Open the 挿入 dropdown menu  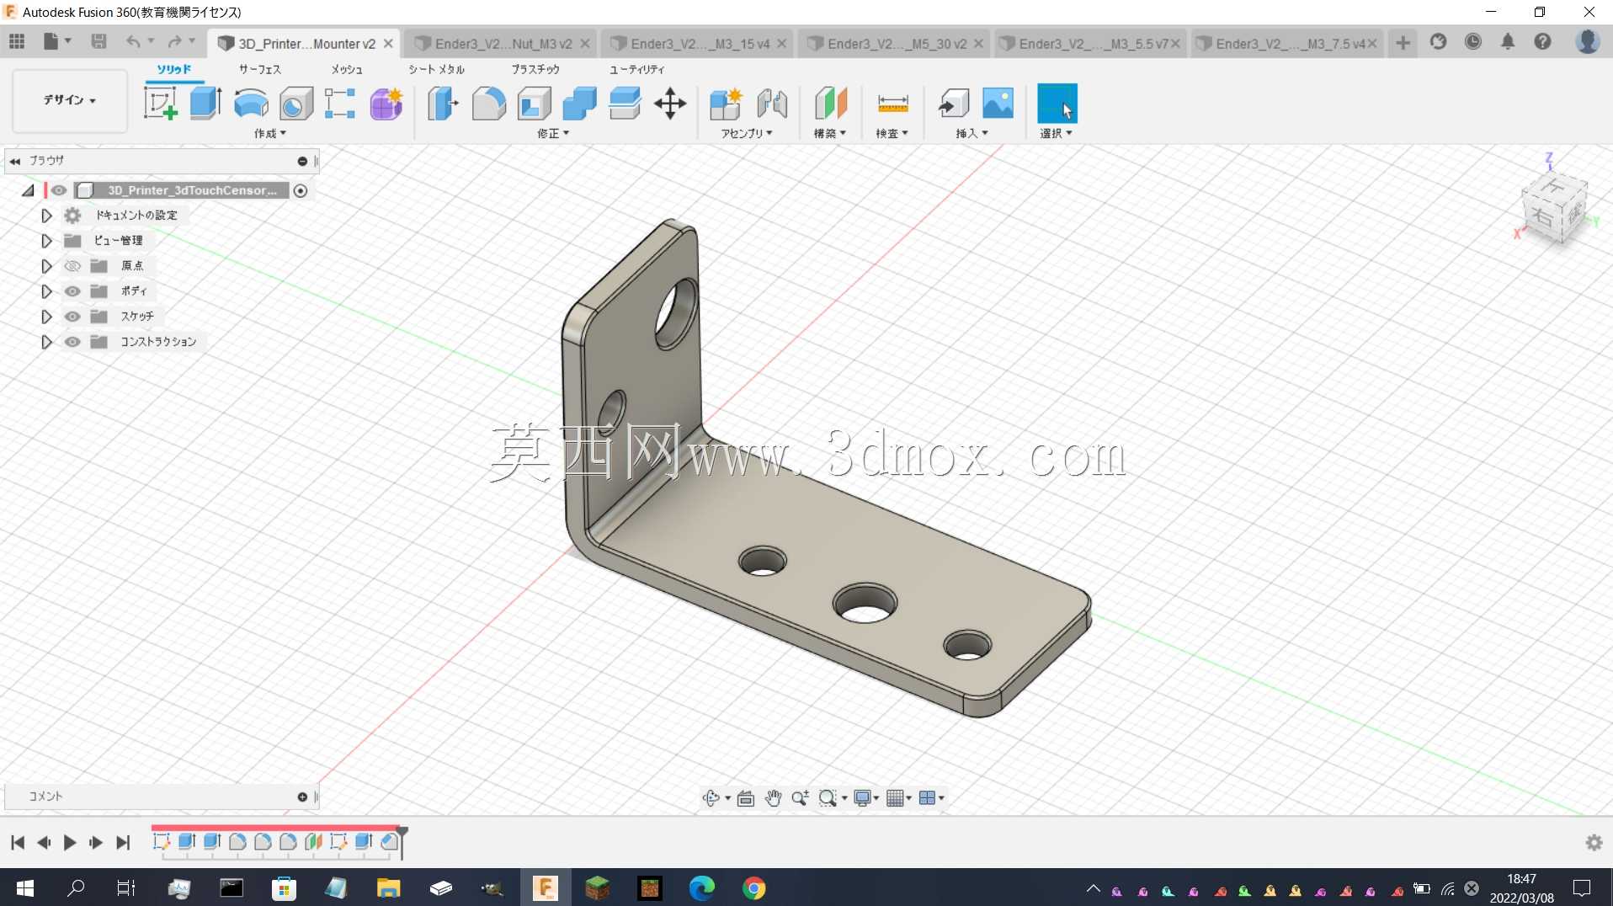pos(972,134)
